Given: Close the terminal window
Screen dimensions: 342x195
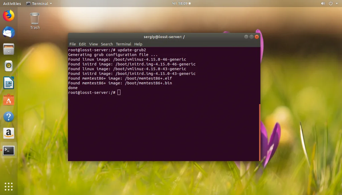Looking at the screenshot, I should coord(257,37).
